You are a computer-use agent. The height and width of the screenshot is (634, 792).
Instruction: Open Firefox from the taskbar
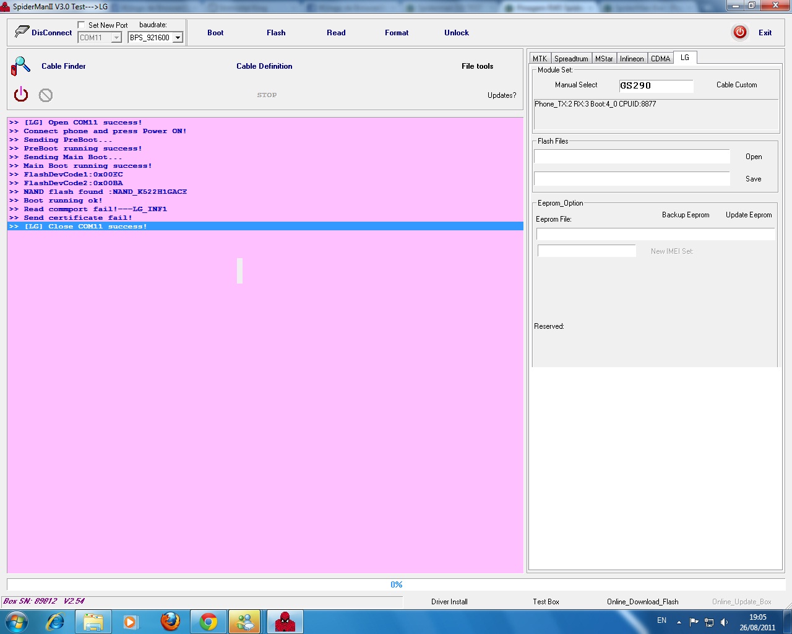(x=170, y=622)
